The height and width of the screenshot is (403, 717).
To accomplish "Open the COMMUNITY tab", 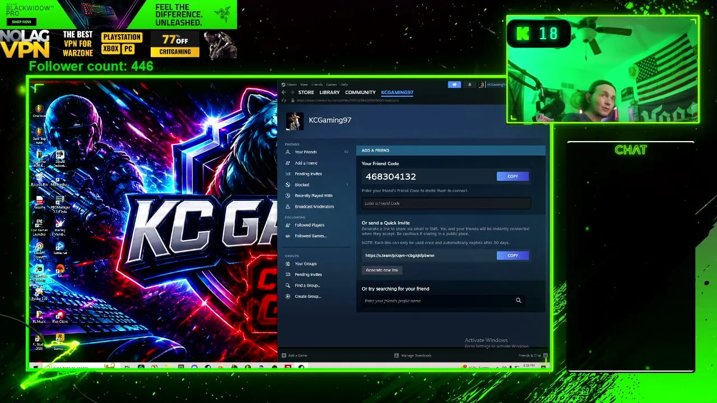I will click(x=360, y=92).
